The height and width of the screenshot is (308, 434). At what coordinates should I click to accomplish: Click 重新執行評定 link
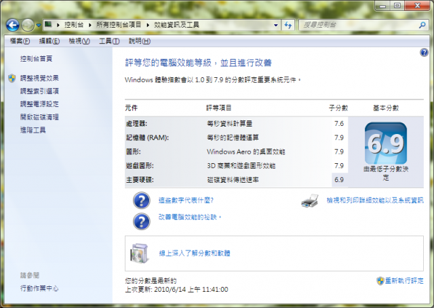point(404,281)
